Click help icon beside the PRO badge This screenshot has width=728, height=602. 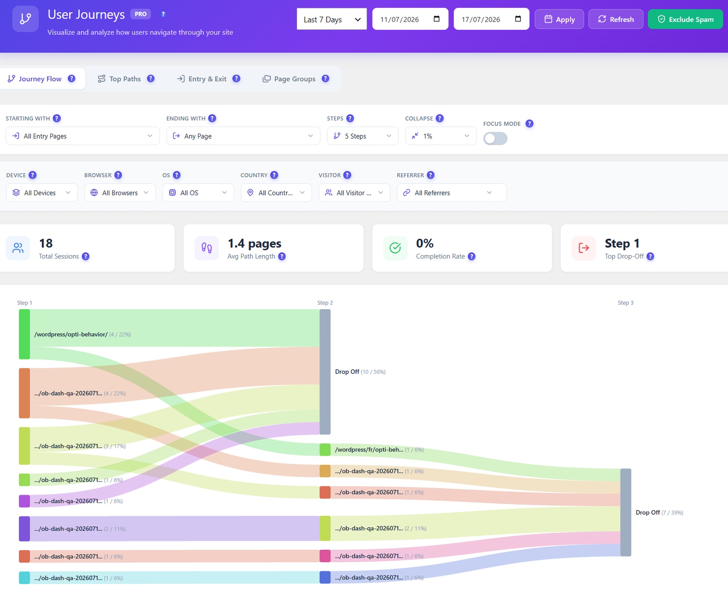pyautogui.click(x=163, y=14)
